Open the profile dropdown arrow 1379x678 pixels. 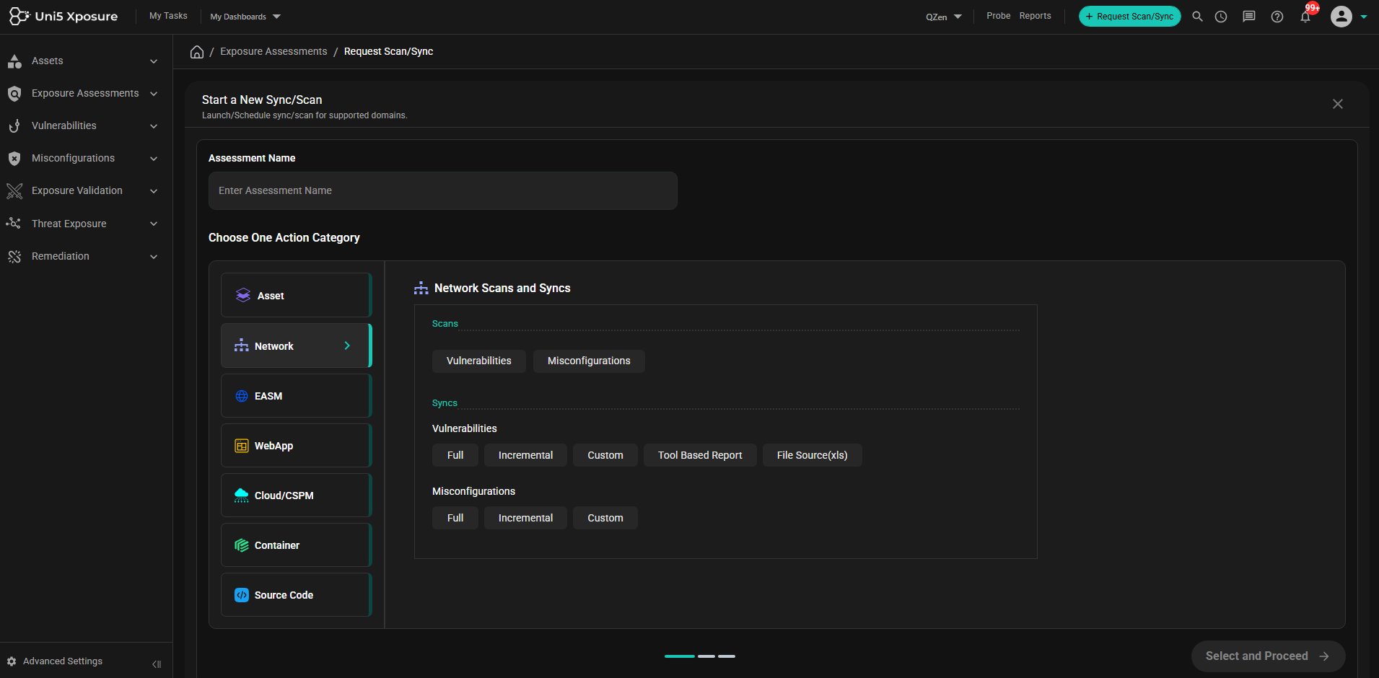pos(1364,17)
